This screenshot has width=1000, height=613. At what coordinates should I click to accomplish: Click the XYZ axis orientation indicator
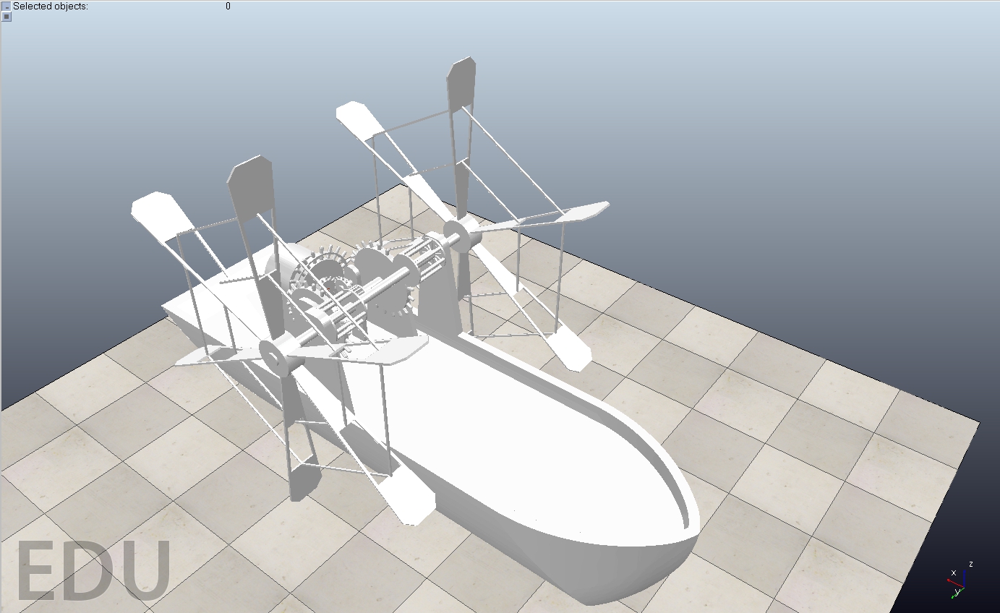tap(961, 579)
